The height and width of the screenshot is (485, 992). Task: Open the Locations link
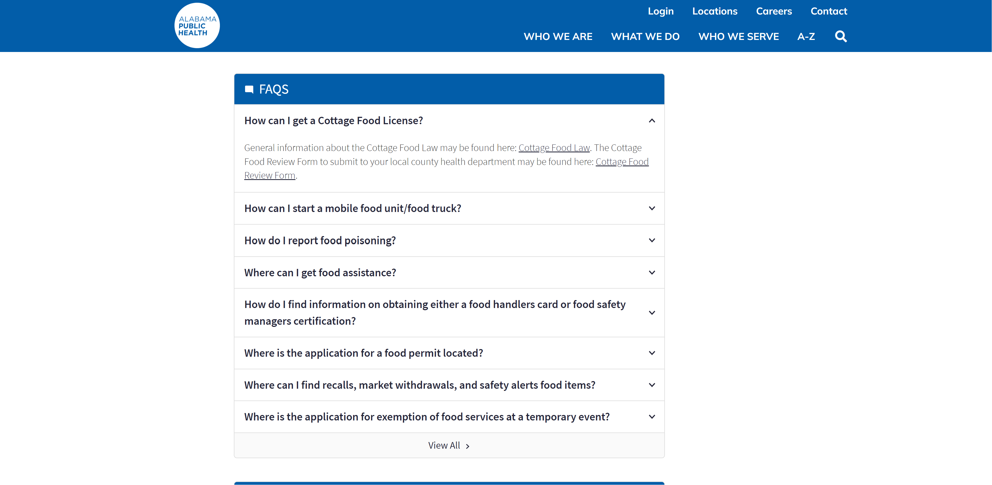point(715,11)
